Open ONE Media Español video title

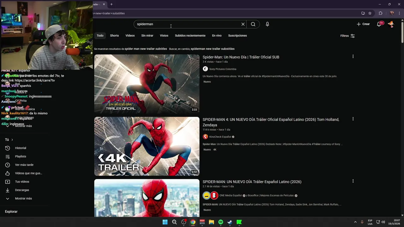pyautogui.click(x=252, y=182)
